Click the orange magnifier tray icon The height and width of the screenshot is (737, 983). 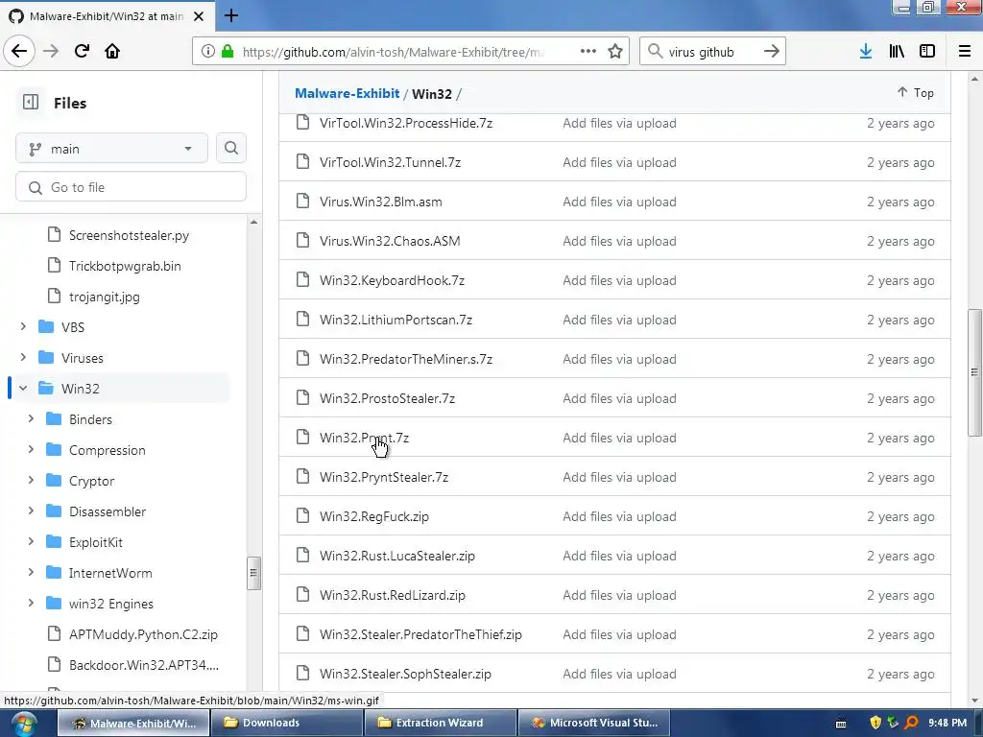point(912,723)
